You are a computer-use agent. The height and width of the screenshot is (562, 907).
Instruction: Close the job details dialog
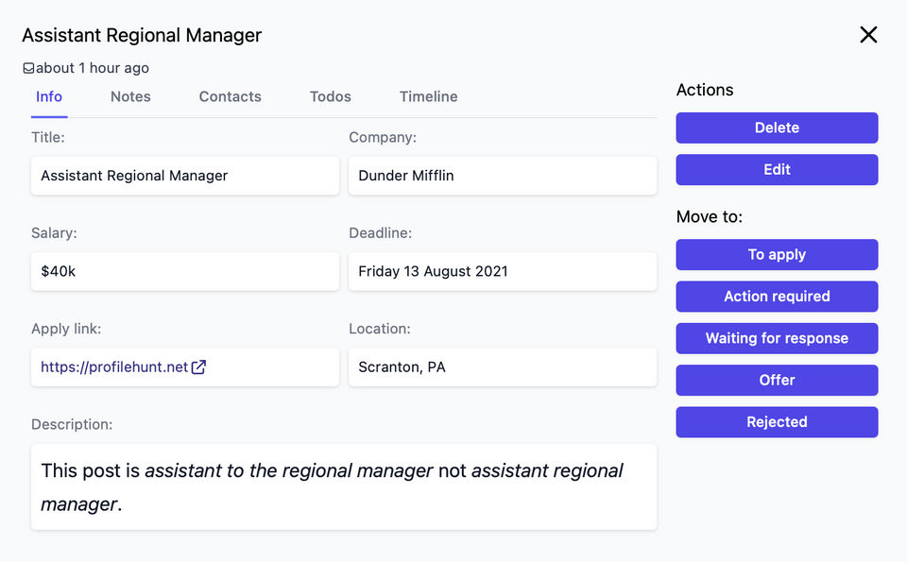pyautogui.click(x=868, y=35)
